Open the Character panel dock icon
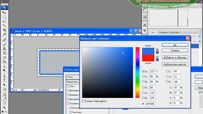 [x=145, y=25]
